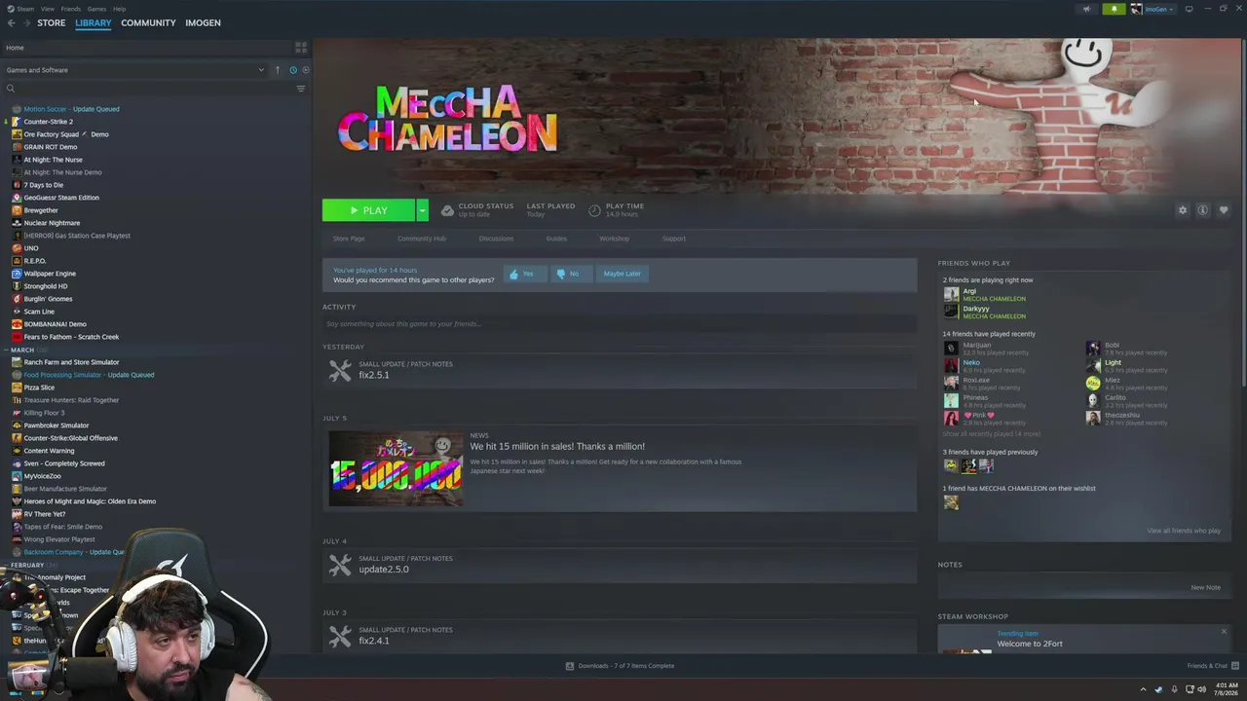Viewport: 1247px width, 701px height.
Task: Open Big Picture mode monitor icon
Action: click(1189, 9)
